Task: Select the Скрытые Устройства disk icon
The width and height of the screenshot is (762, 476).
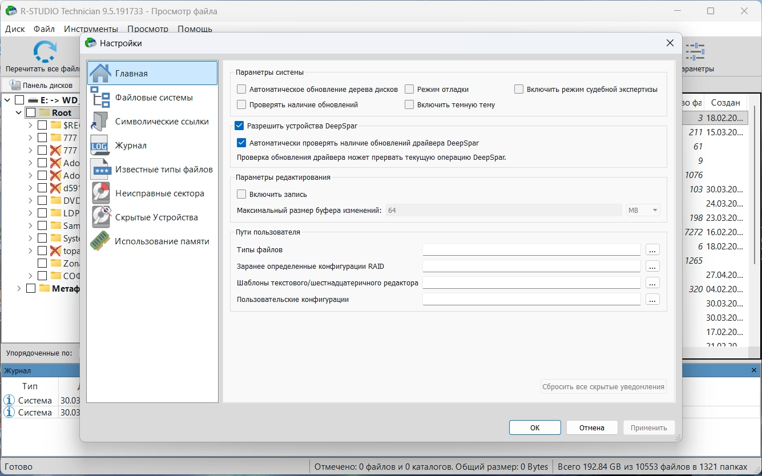Action: [100, 217]
